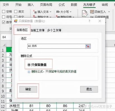Viewport: 115px width, 111px height.
Task: Click the 四舍五入 grid icon
Action: coord(92,12)
